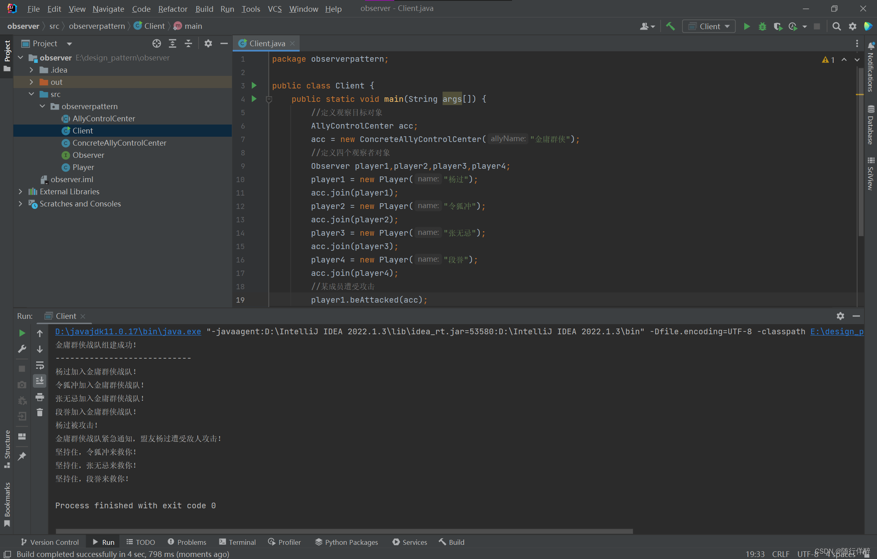Select the Search Everywhere icon
The width and height of the screenshot is (877, 559).
pos(836,26)
